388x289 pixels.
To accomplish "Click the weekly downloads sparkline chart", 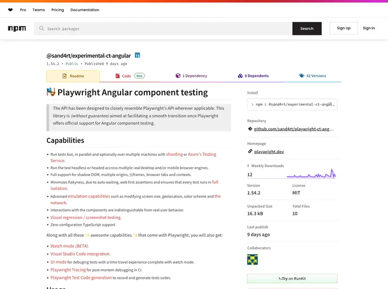I will (311, 173).
